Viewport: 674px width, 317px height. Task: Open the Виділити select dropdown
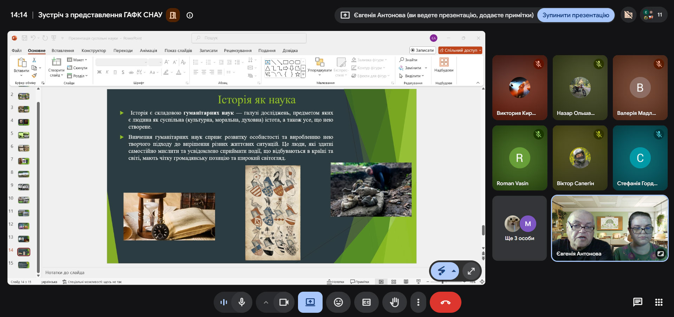tap(411, 76)
